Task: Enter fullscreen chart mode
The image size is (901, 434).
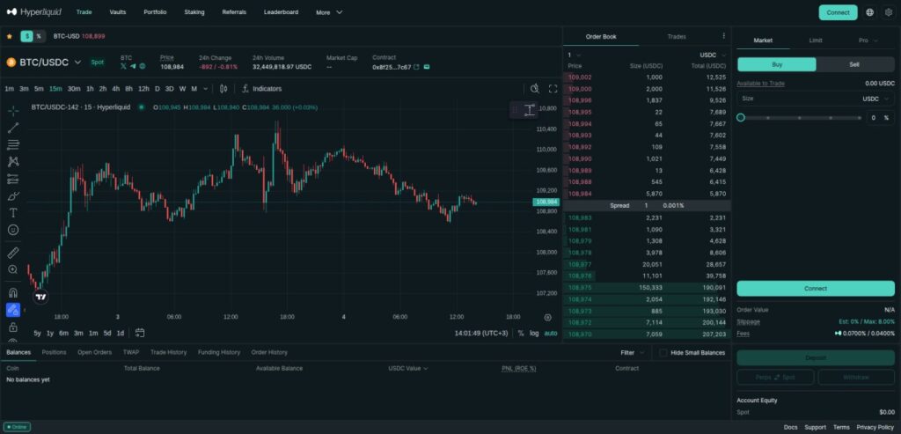Action: tap(553, 89)
